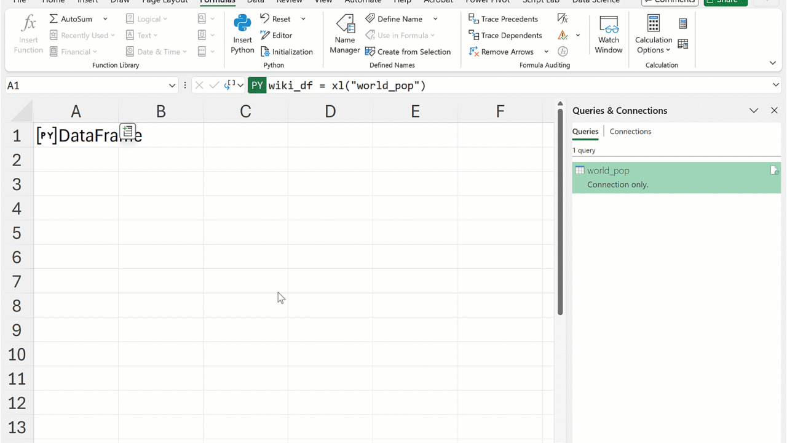Toggle Show Formulas in Formula Auditing
787x443 pixels.
pyautogui.click(x=563, y=19)
